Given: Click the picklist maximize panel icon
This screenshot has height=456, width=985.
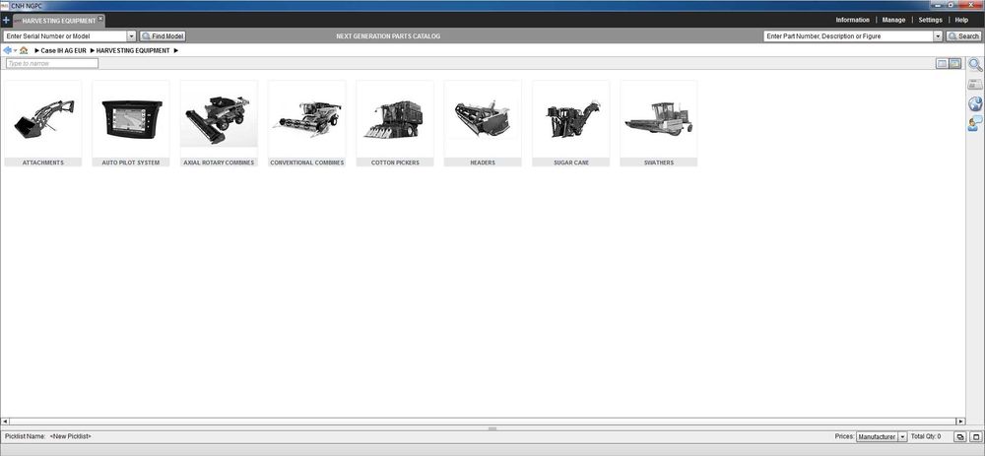Looking at the screenshot, I should (975, 436).
